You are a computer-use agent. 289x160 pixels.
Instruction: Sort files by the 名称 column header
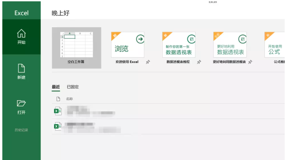[x=69, y=99]
